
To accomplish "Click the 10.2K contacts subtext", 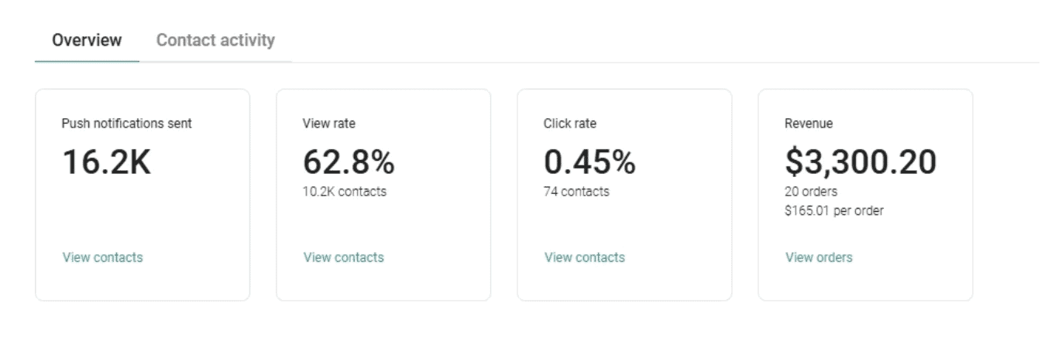I will coord(344,192).
